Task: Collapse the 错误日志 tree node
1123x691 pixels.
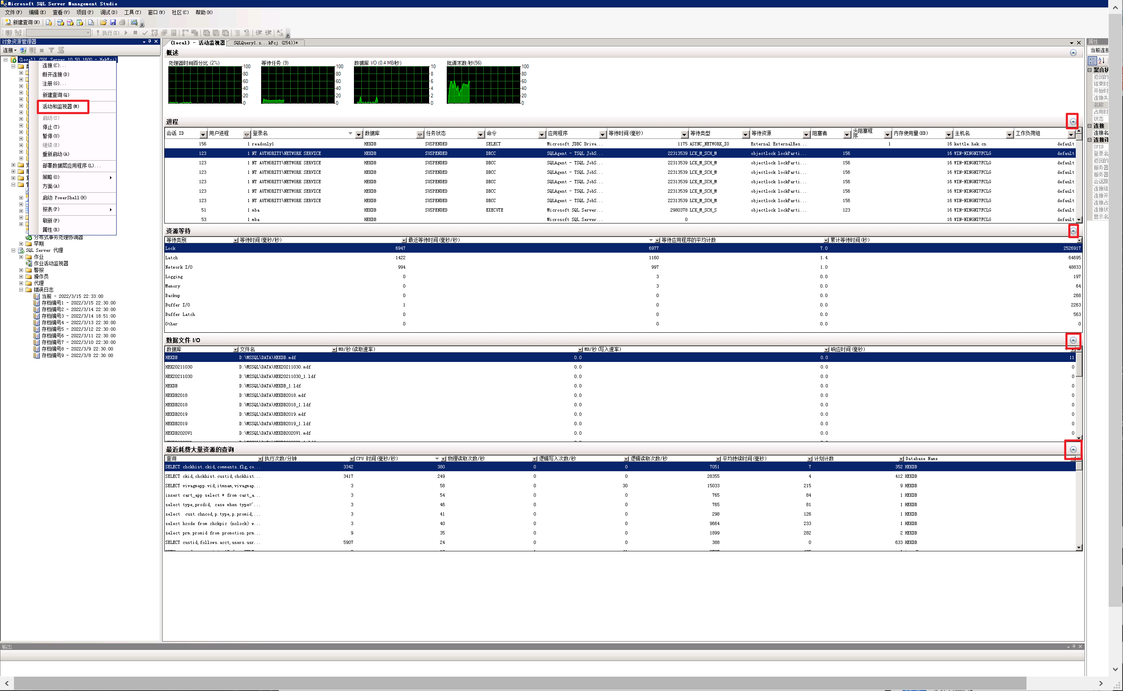Action: 21,290
